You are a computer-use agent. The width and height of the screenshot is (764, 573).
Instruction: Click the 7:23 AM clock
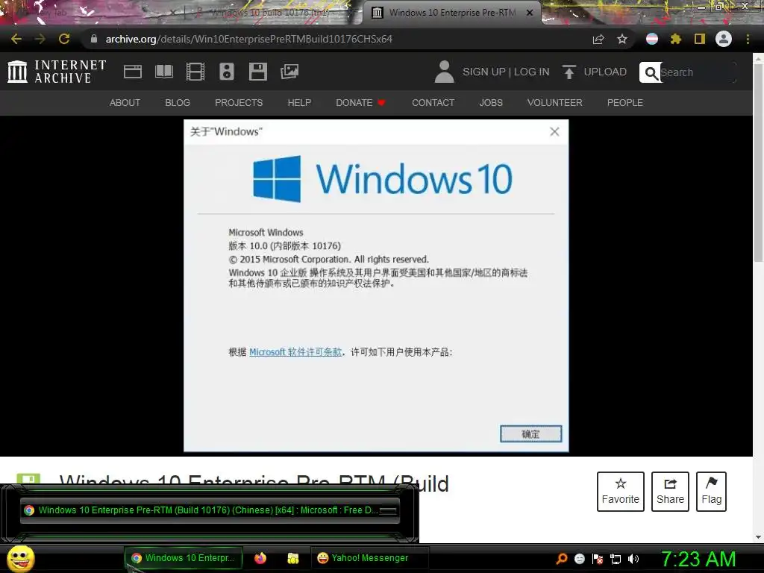[698, 559]
